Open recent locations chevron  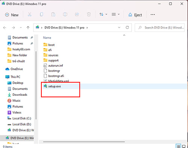[21, 27]
